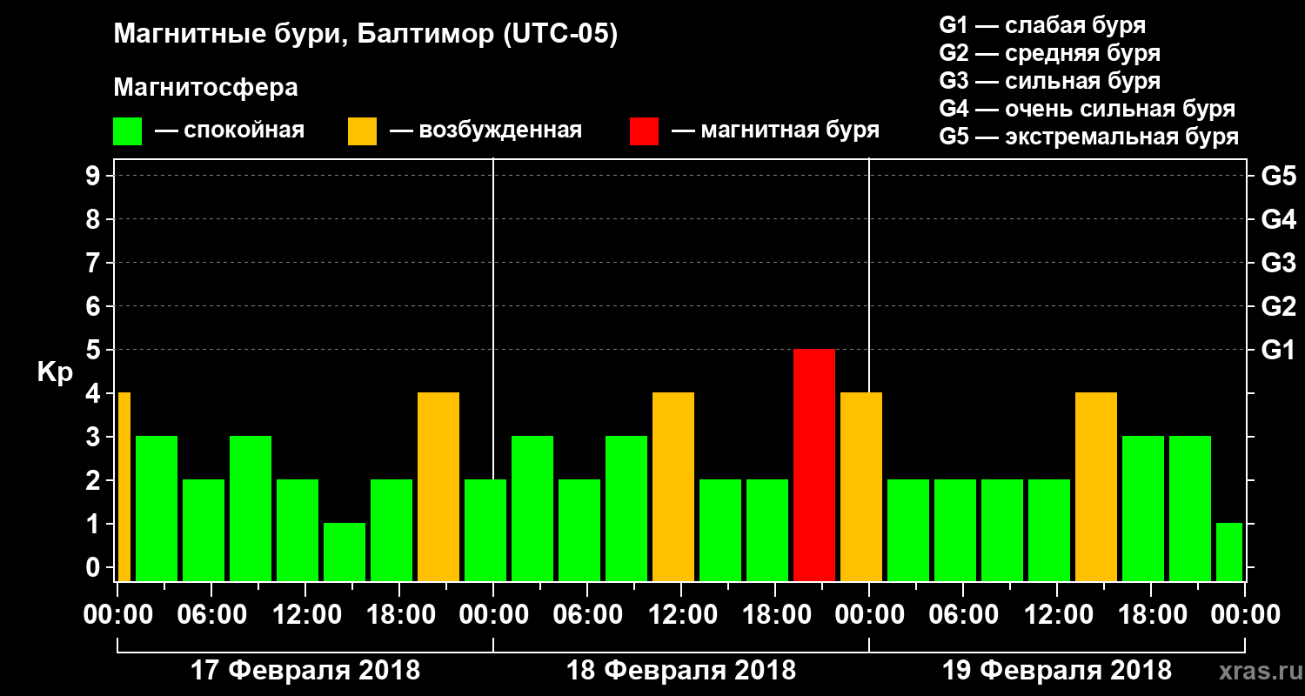Image resolution: width=1305 pixels, height=696 pixels.
Task: Click the G5 — экстремальная буря line
Action: pos(1088,137)
